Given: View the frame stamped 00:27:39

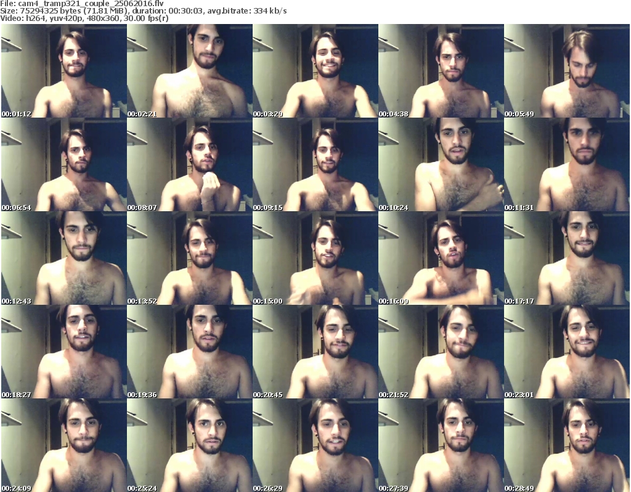Looking at the screenshot, I should 441,445.
